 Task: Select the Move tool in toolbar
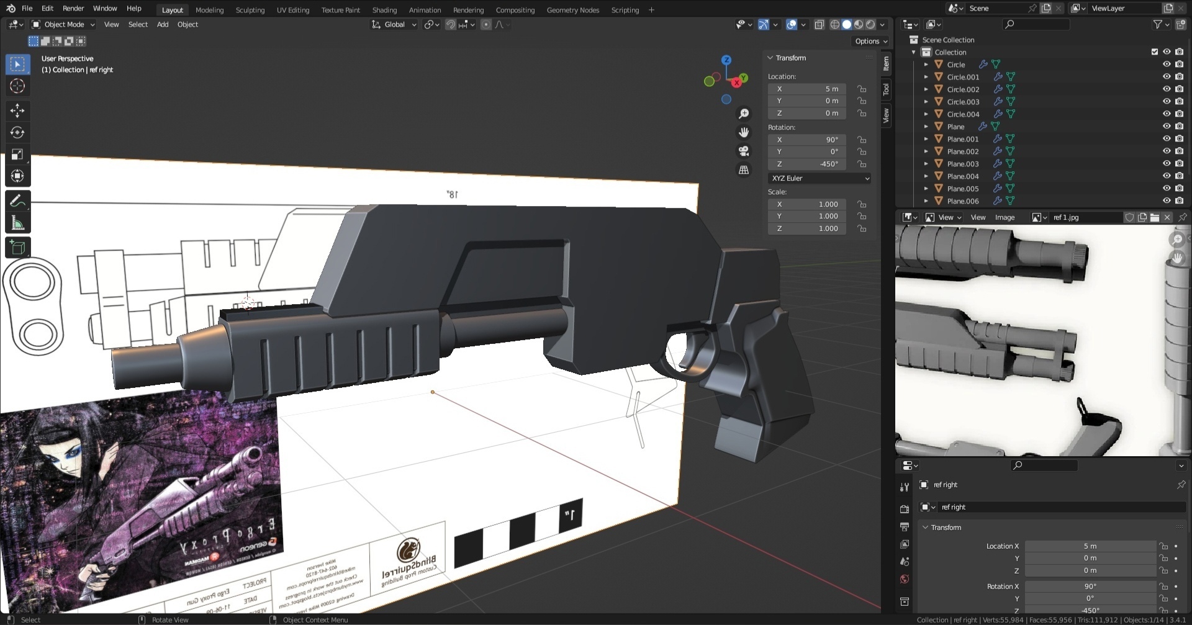tap(17, 110)
